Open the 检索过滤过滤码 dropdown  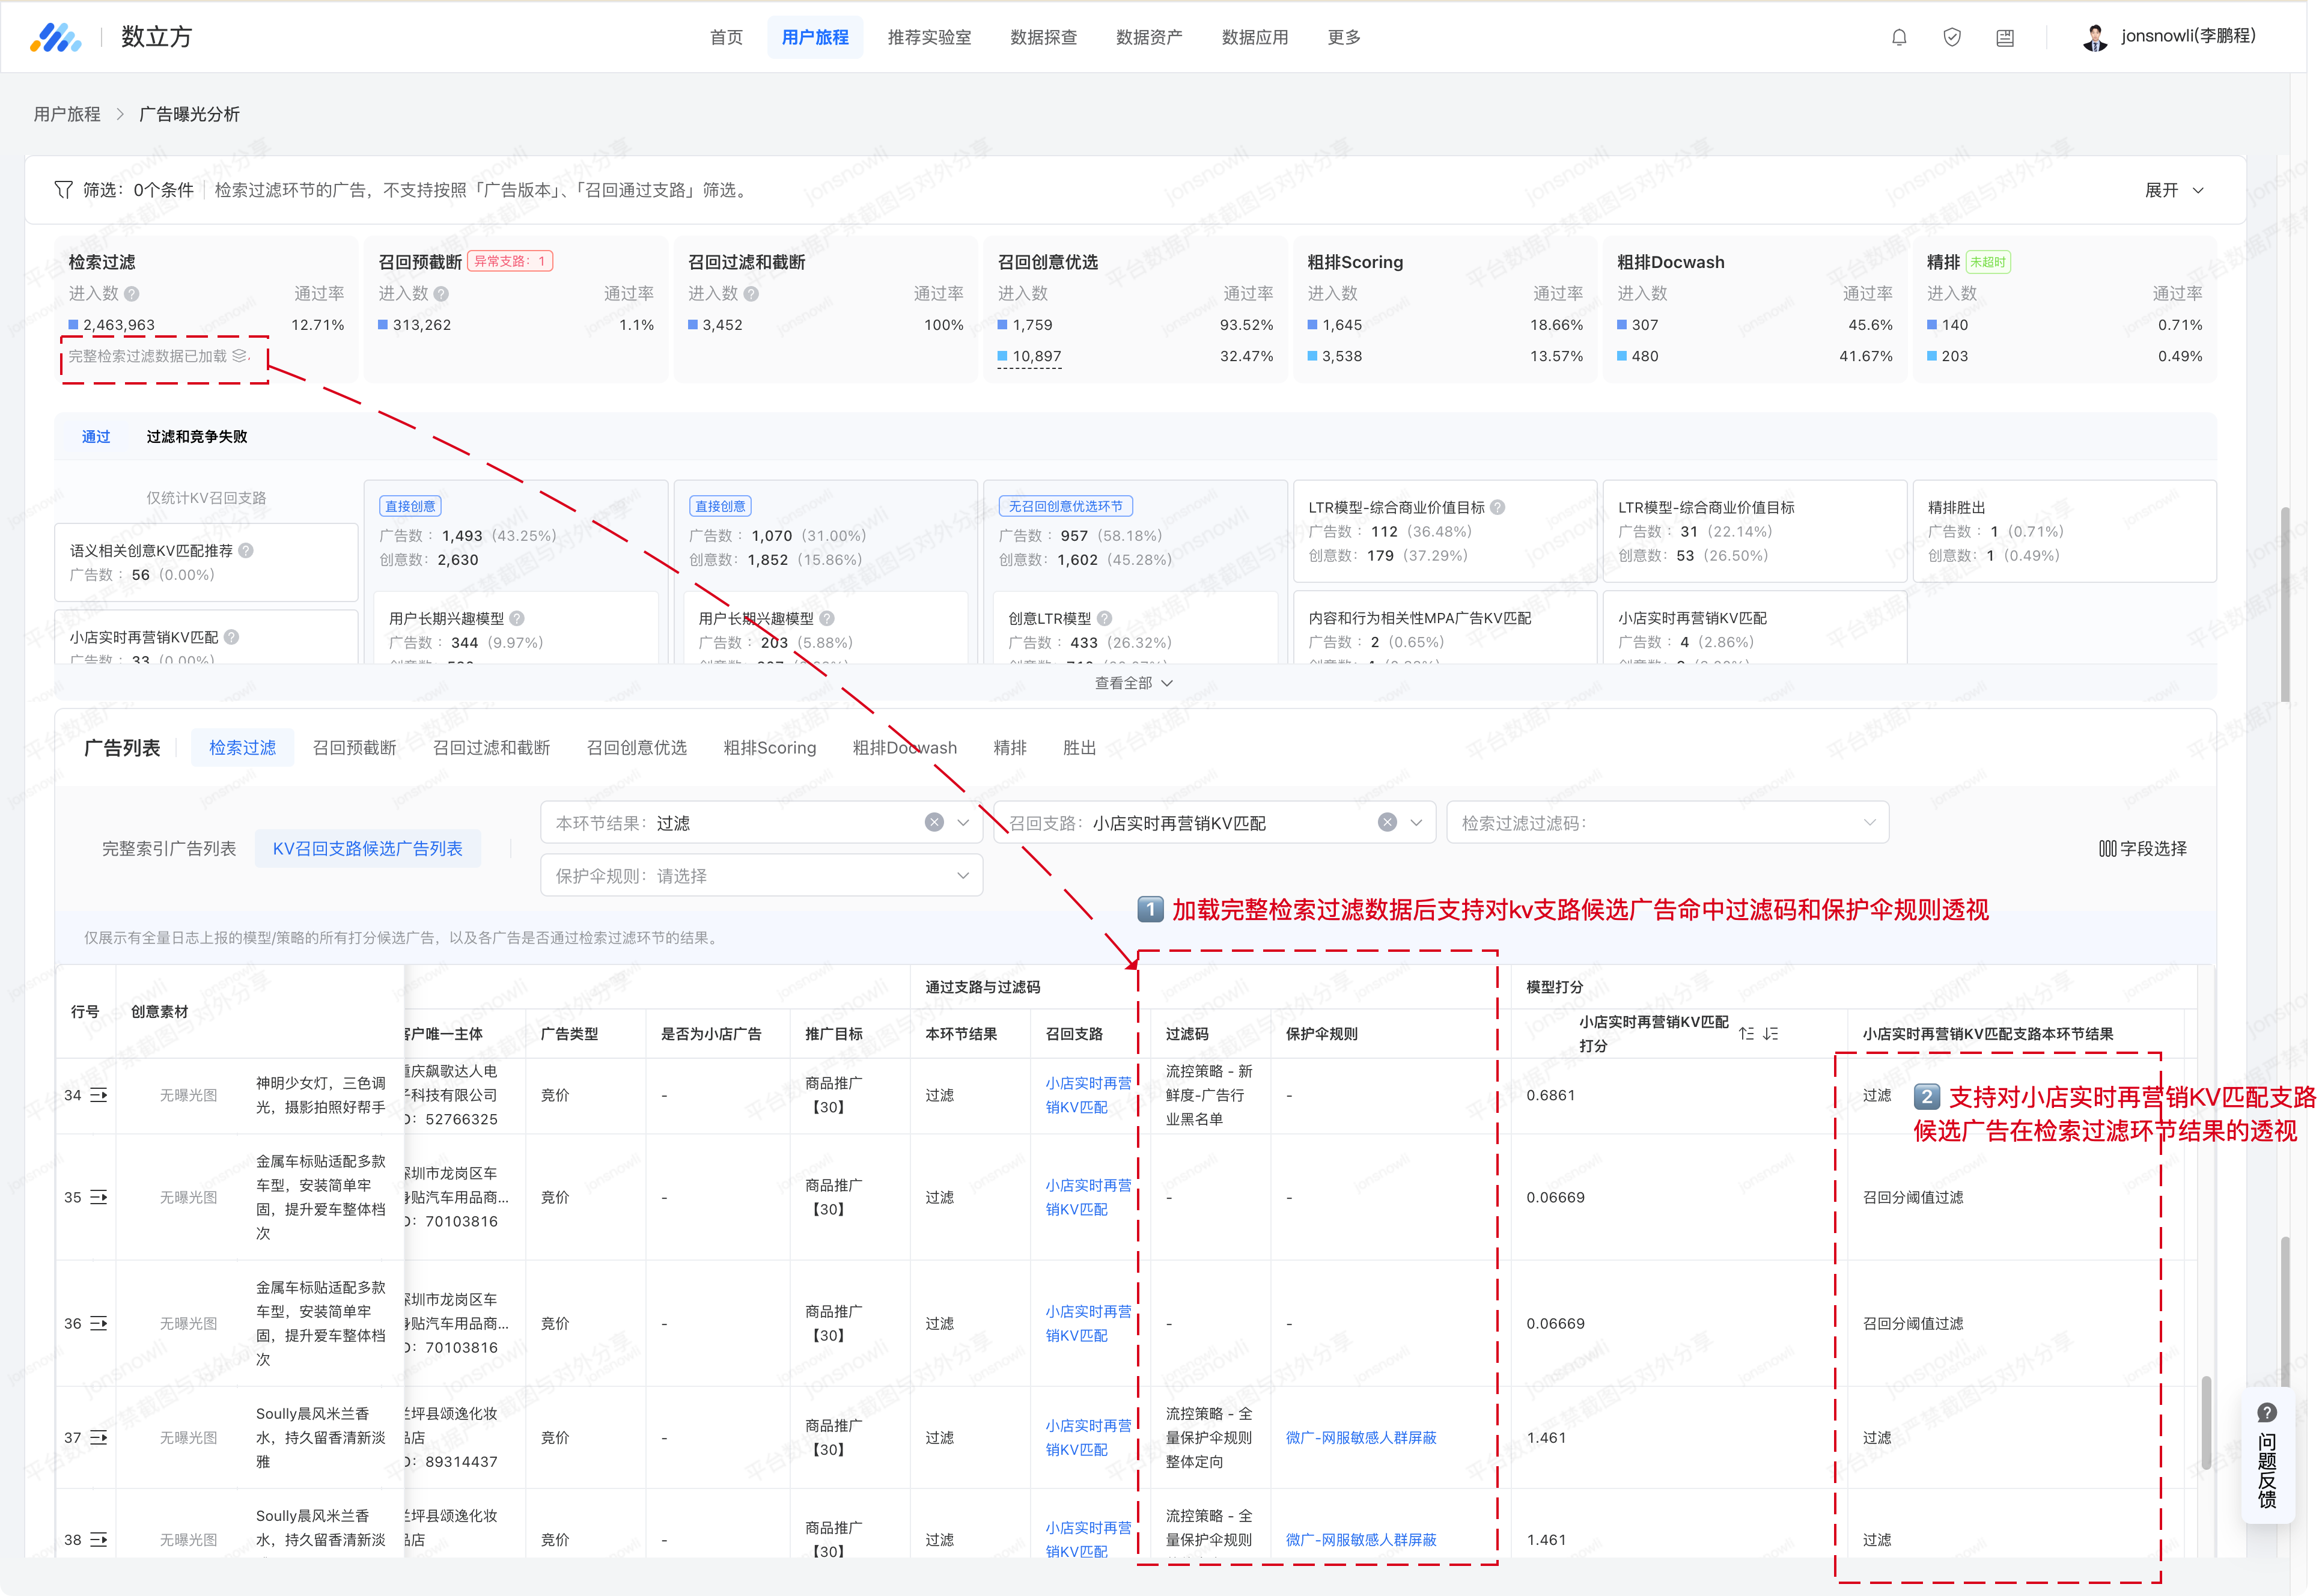1667,822
